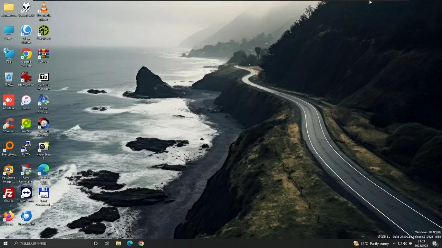Viewport: 442px width, 248px height.
Task: Open Thunderbird mail client
Action: coord(26,216)
